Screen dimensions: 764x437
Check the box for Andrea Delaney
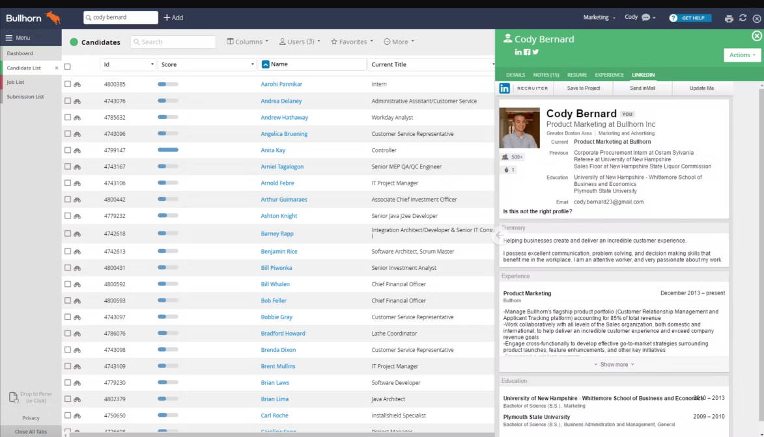click(x=68, y=101)
